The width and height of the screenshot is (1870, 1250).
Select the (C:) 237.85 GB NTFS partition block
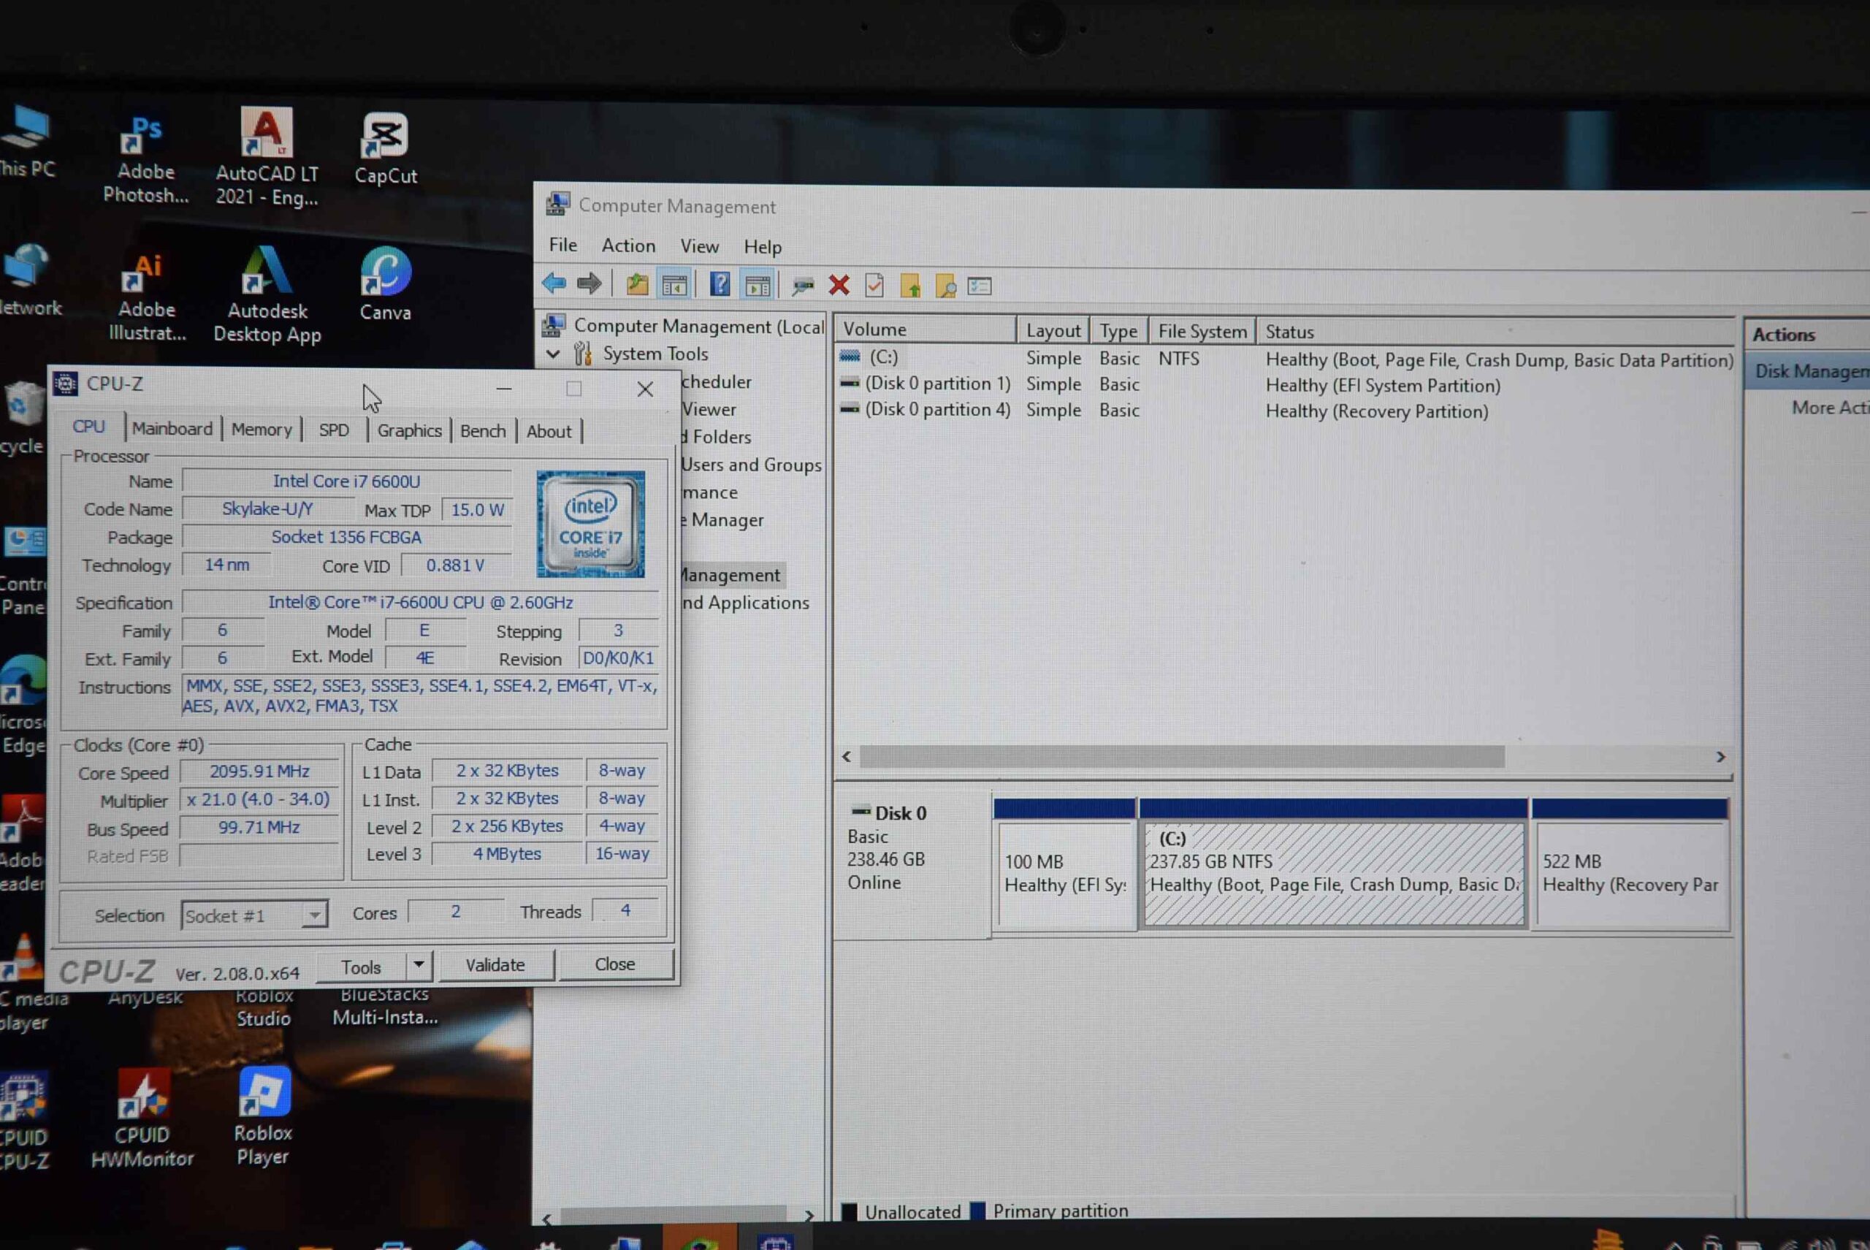pyautogui.click(x=1334, y=873)
